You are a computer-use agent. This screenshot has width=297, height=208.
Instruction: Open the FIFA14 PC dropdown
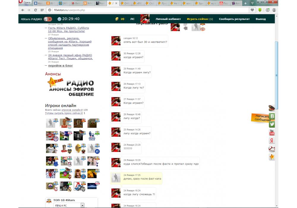click(x=82, y=205)
